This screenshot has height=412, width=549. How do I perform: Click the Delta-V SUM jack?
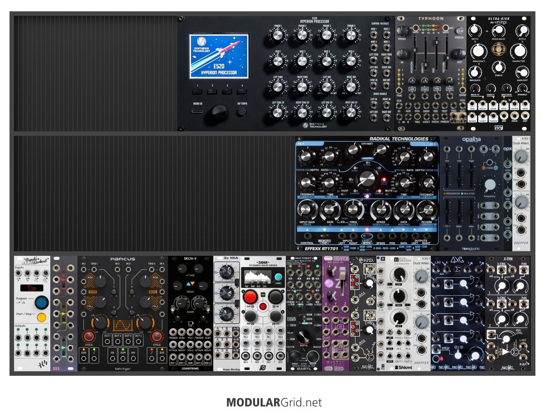190,358
